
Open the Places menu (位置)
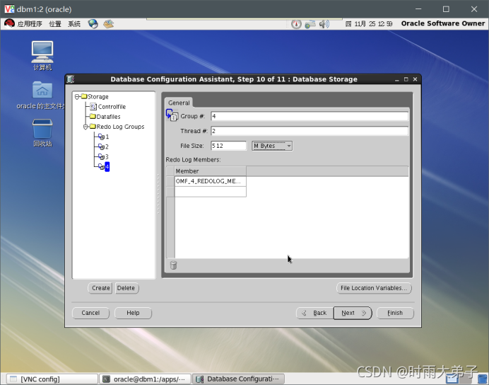[x=55, y=24]
